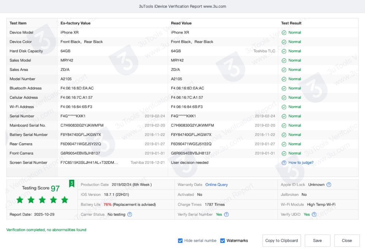
Task: Click the green 3u badge near Testing Score
Action: [x=72, y=183]
